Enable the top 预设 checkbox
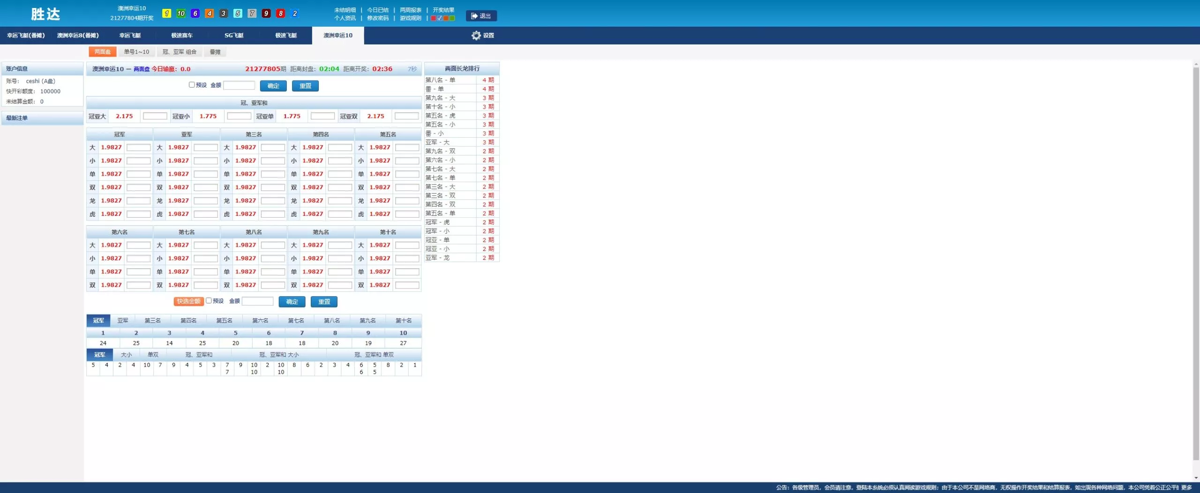This screenshot has width=1200, height=493. click(x=192, y=85)
